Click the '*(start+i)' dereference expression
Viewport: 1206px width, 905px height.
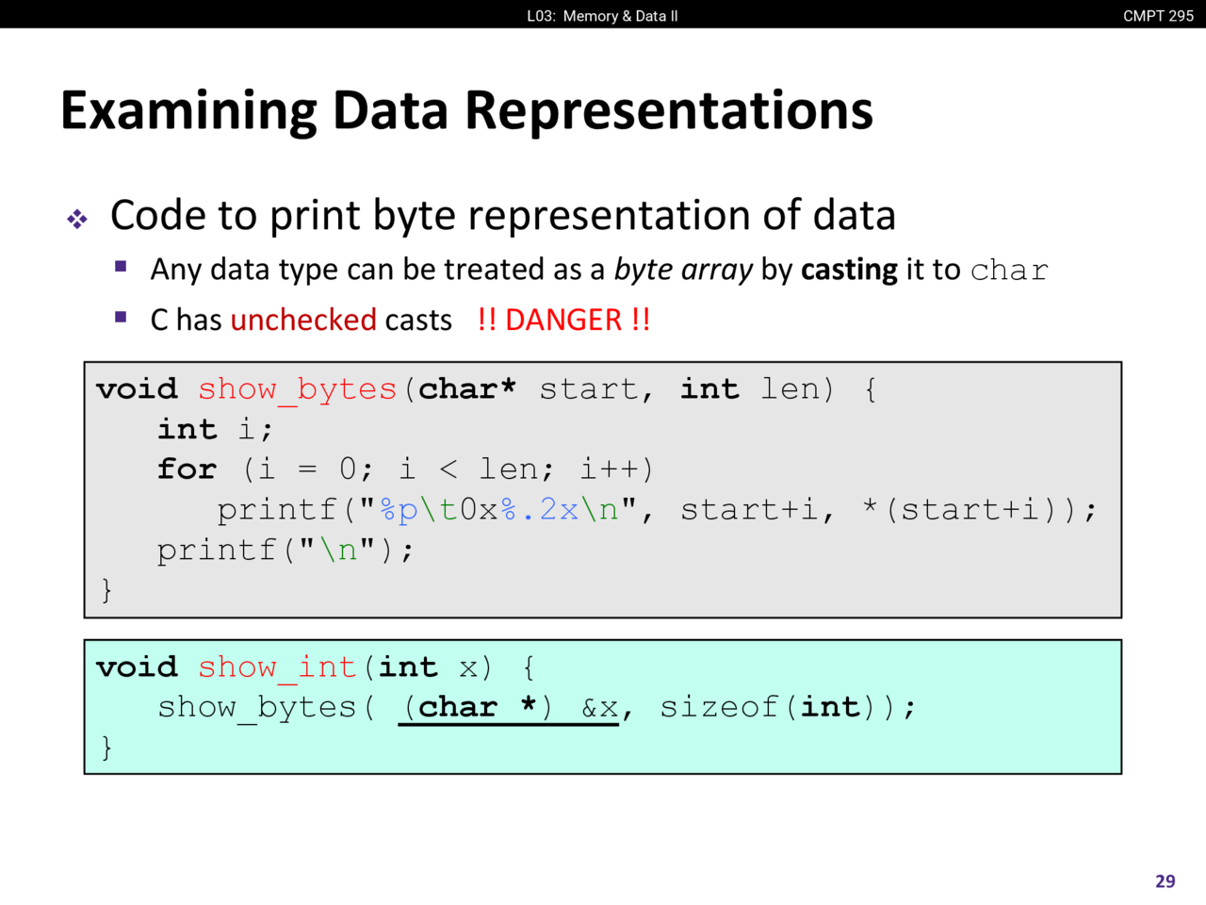969,510
